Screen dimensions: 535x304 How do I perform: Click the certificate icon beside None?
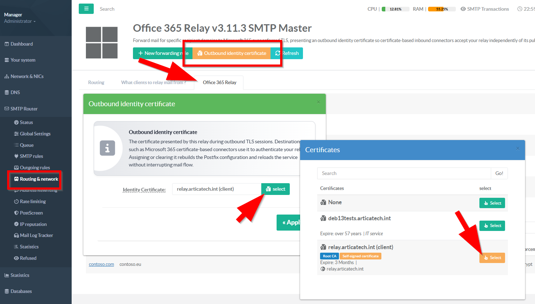(323, 202)
